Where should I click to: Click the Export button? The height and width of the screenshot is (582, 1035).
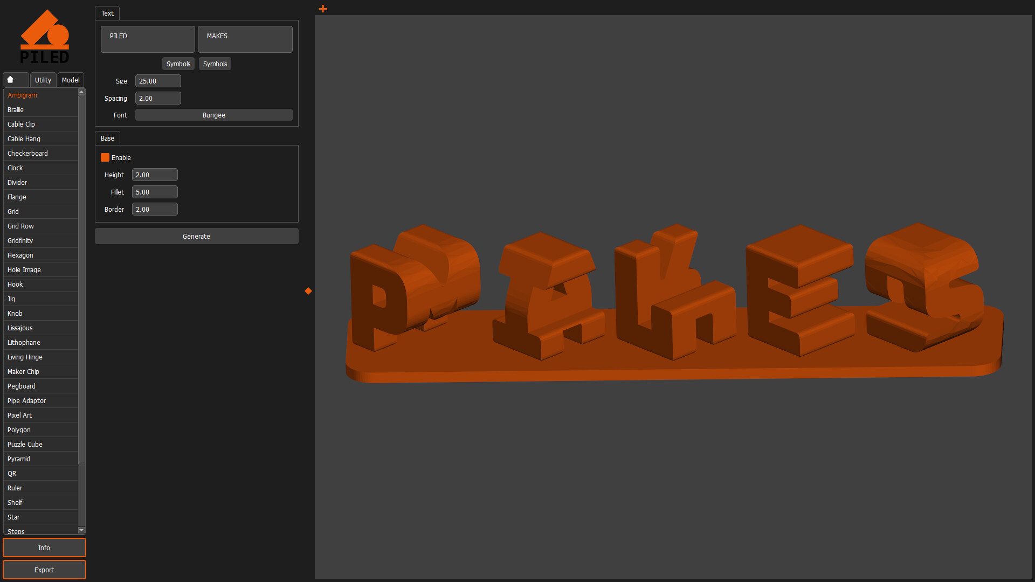click(x=44, y=570)
